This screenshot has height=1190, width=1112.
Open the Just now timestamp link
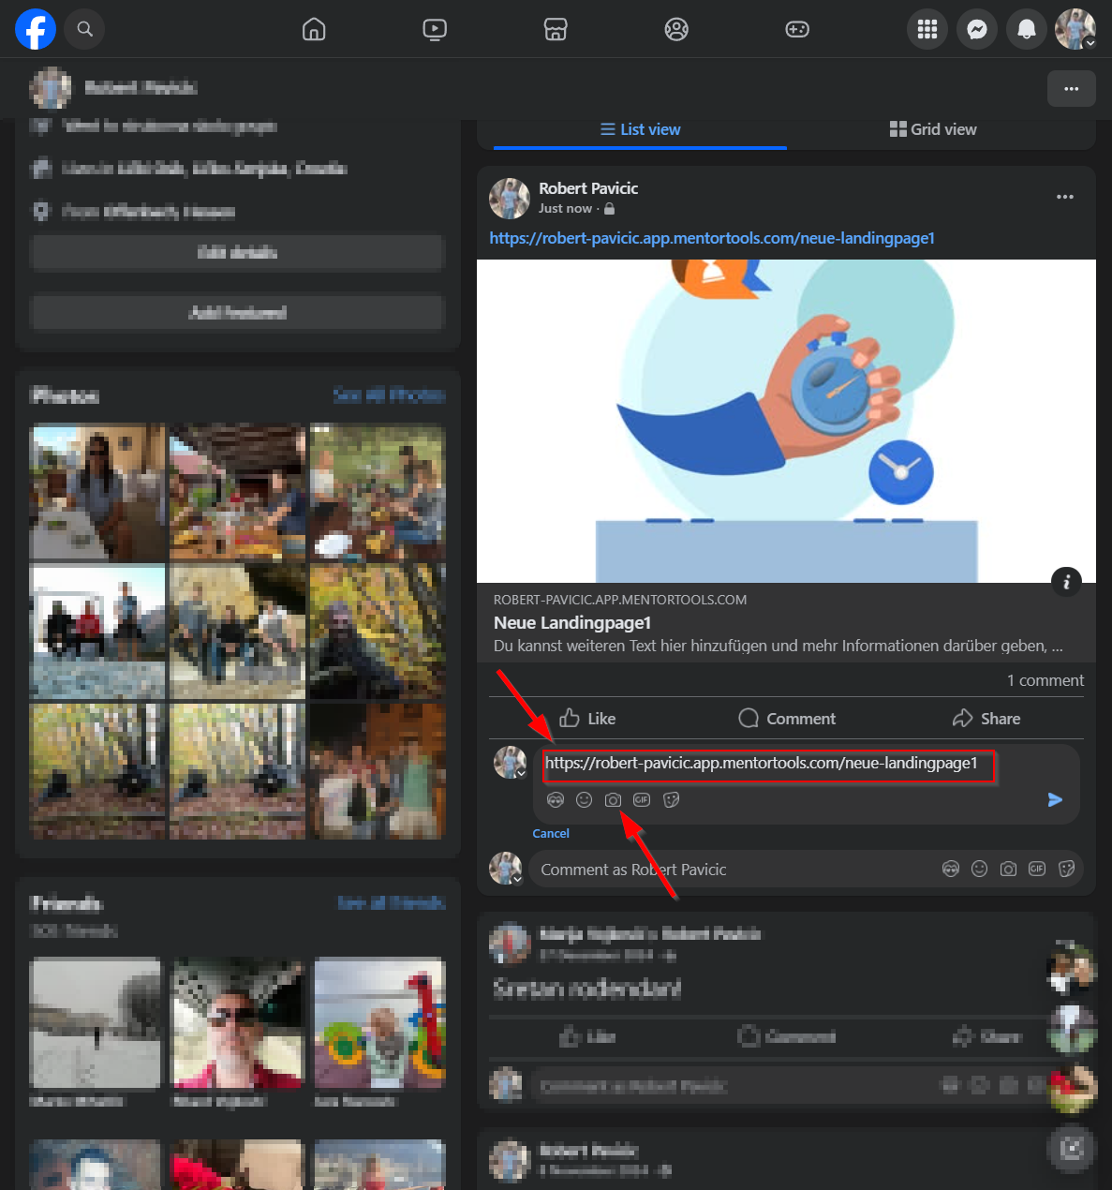coord(566,209)
